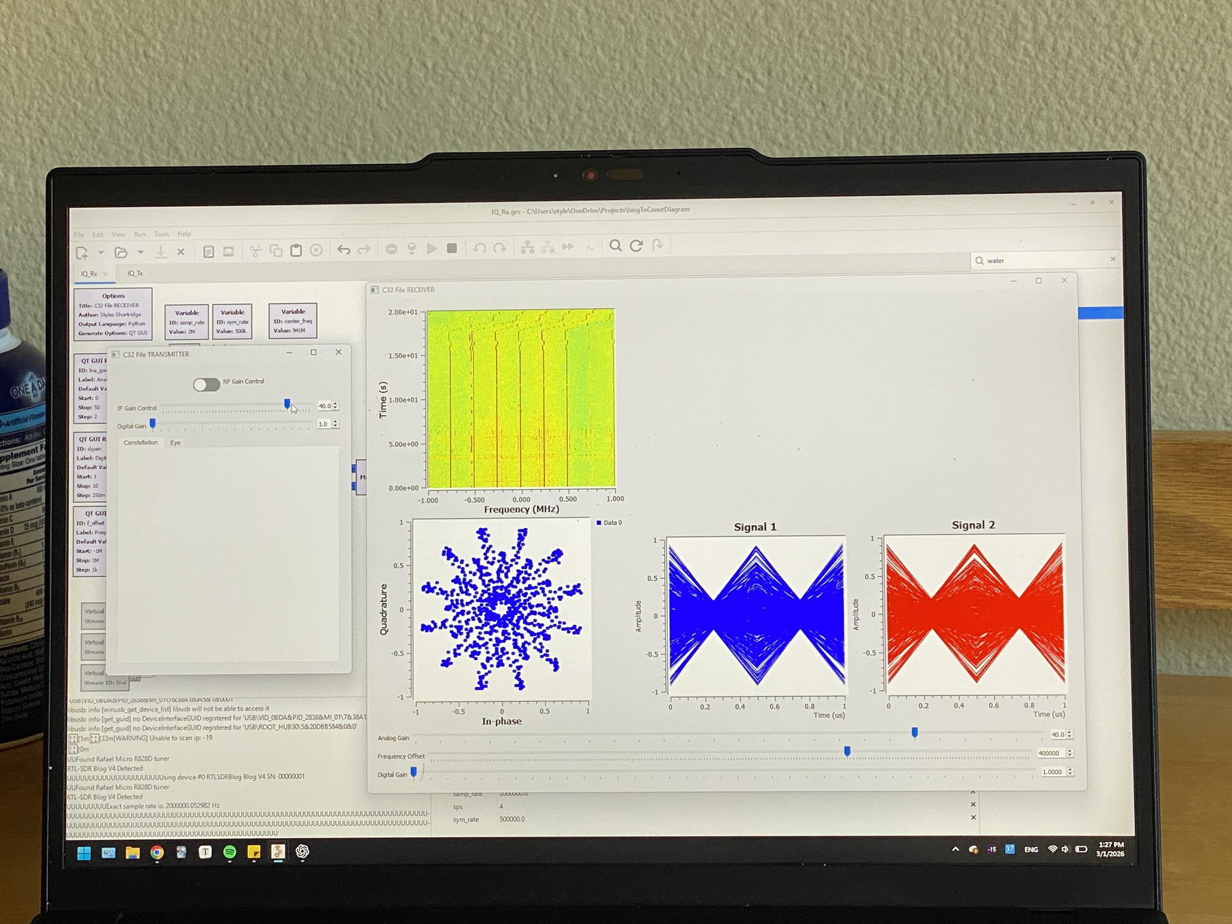1232x924 pixels.
Task: Save the flowgraph using the download-arrow icon
Action: click(161, 253)
